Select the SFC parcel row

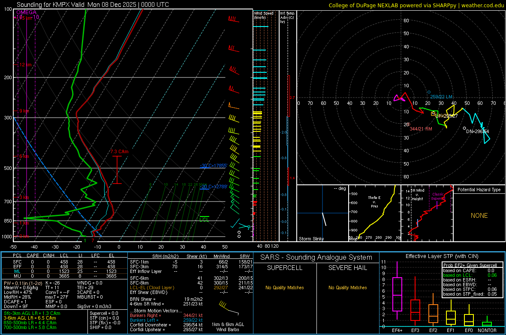click(64, 262)
